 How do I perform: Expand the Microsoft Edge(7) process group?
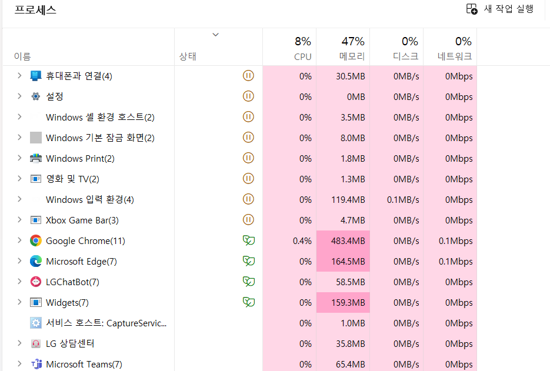tap(19, 261)
